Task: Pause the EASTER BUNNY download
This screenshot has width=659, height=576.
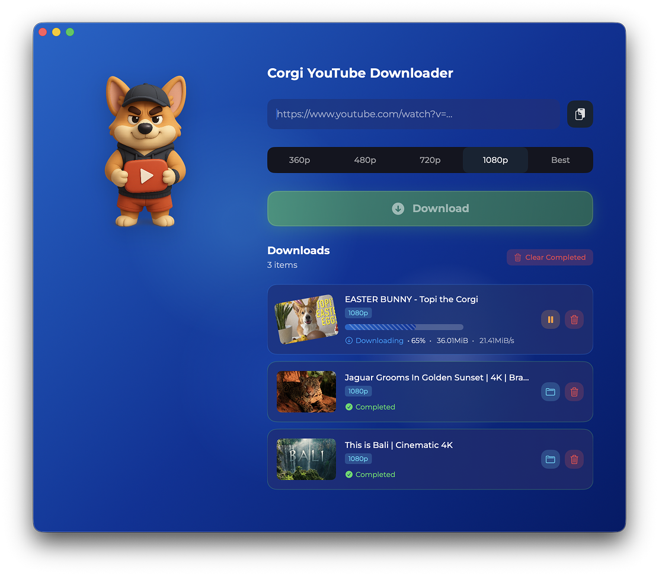Action: 550,319
